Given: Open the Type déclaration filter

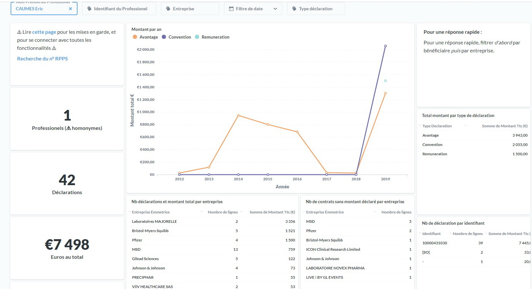Looking at the screenshot, I should tap(316, 9).
